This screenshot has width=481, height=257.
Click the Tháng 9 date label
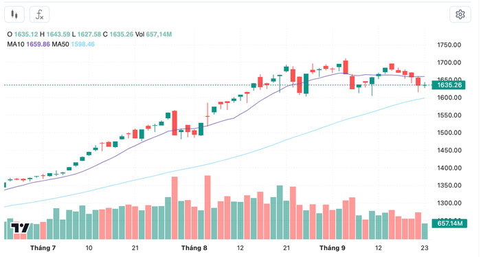[x=332, y=248]
